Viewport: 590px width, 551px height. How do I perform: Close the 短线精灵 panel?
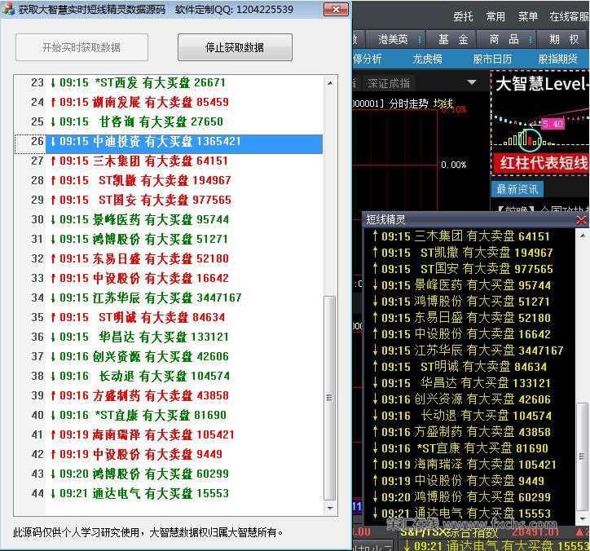pyautogui.click(x=581, y=220)
